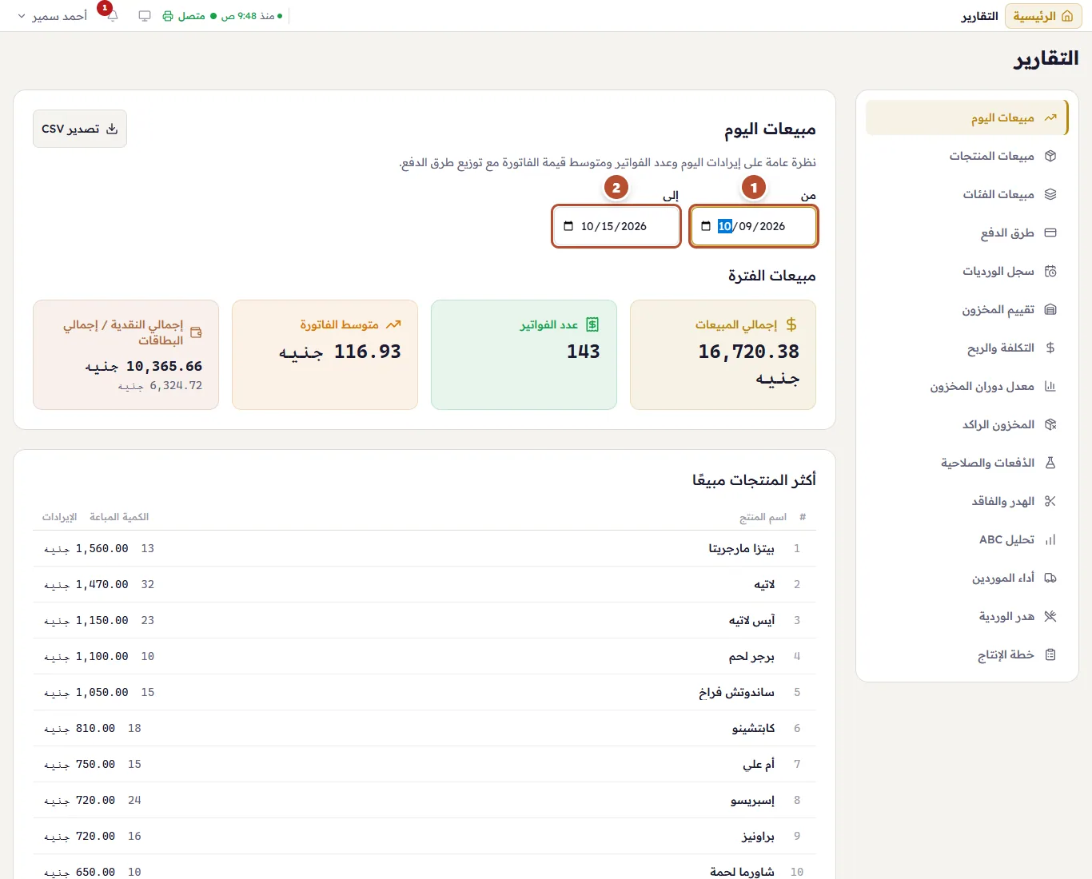The height and width of the screenshot is (879, 1092).
Task: Select the براونيز product row
Action: click(424, 836)
